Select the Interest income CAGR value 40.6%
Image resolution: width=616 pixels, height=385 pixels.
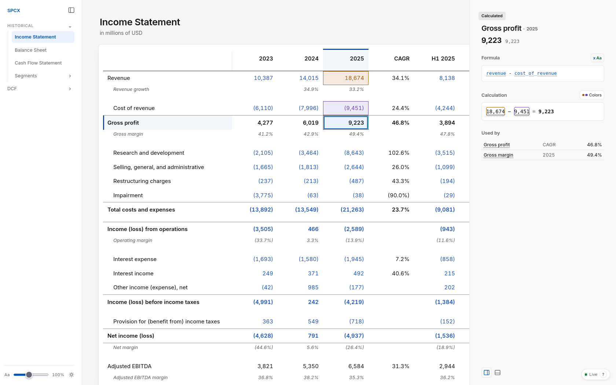tap(400, 274)
